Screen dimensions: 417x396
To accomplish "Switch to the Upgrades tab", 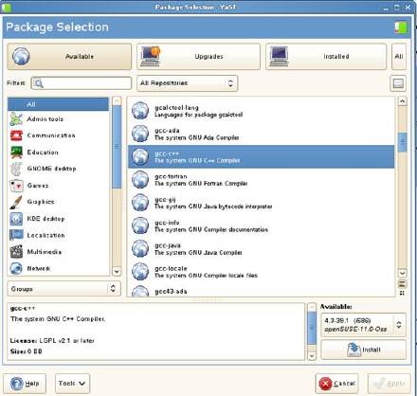I will [x=198, y=57].
